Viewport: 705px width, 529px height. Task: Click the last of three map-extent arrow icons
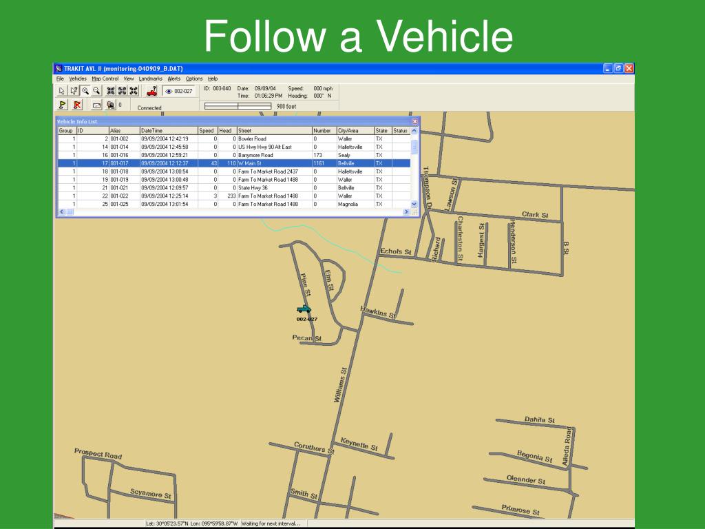point(134,92)
